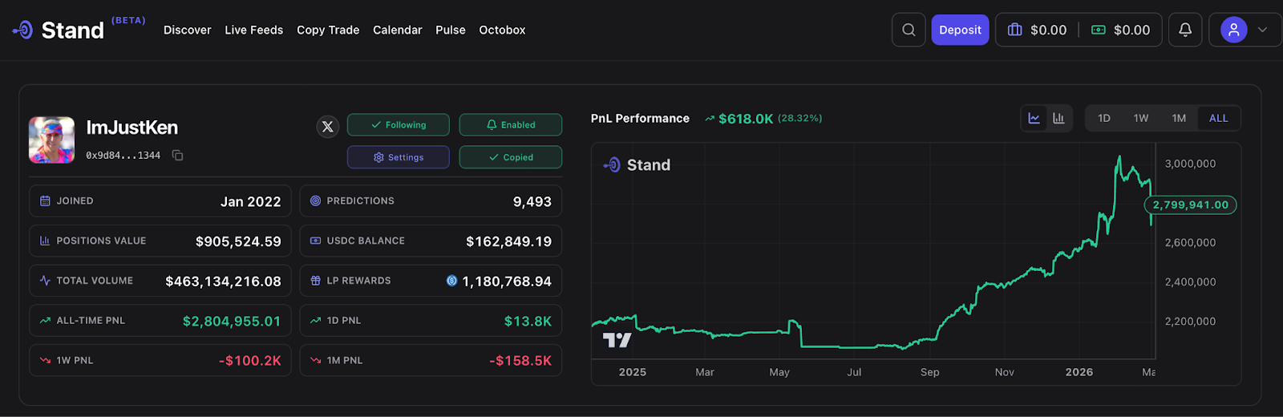Click the USDC Balance icon

315,241
